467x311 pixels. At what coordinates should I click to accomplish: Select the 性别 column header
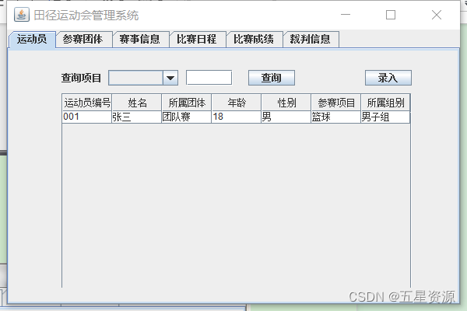click(x=286, y=103)
